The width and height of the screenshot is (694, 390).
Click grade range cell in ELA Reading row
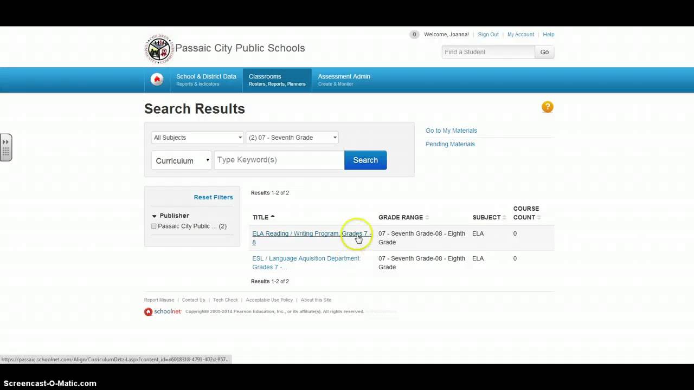pos(422,238)
